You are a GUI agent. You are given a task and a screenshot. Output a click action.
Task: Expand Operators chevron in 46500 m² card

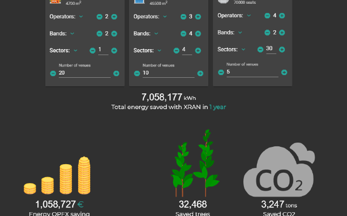click(165, 16)
